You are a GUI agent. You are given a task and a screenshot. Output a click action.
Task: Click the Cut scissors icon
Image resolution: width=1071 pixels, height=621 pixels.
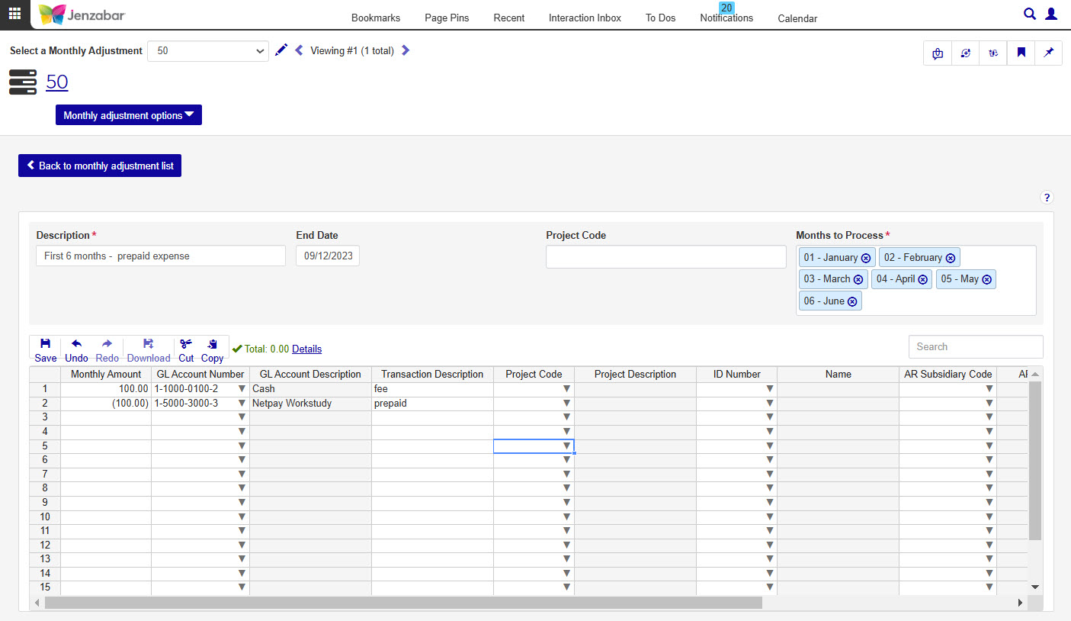(186, 349)
